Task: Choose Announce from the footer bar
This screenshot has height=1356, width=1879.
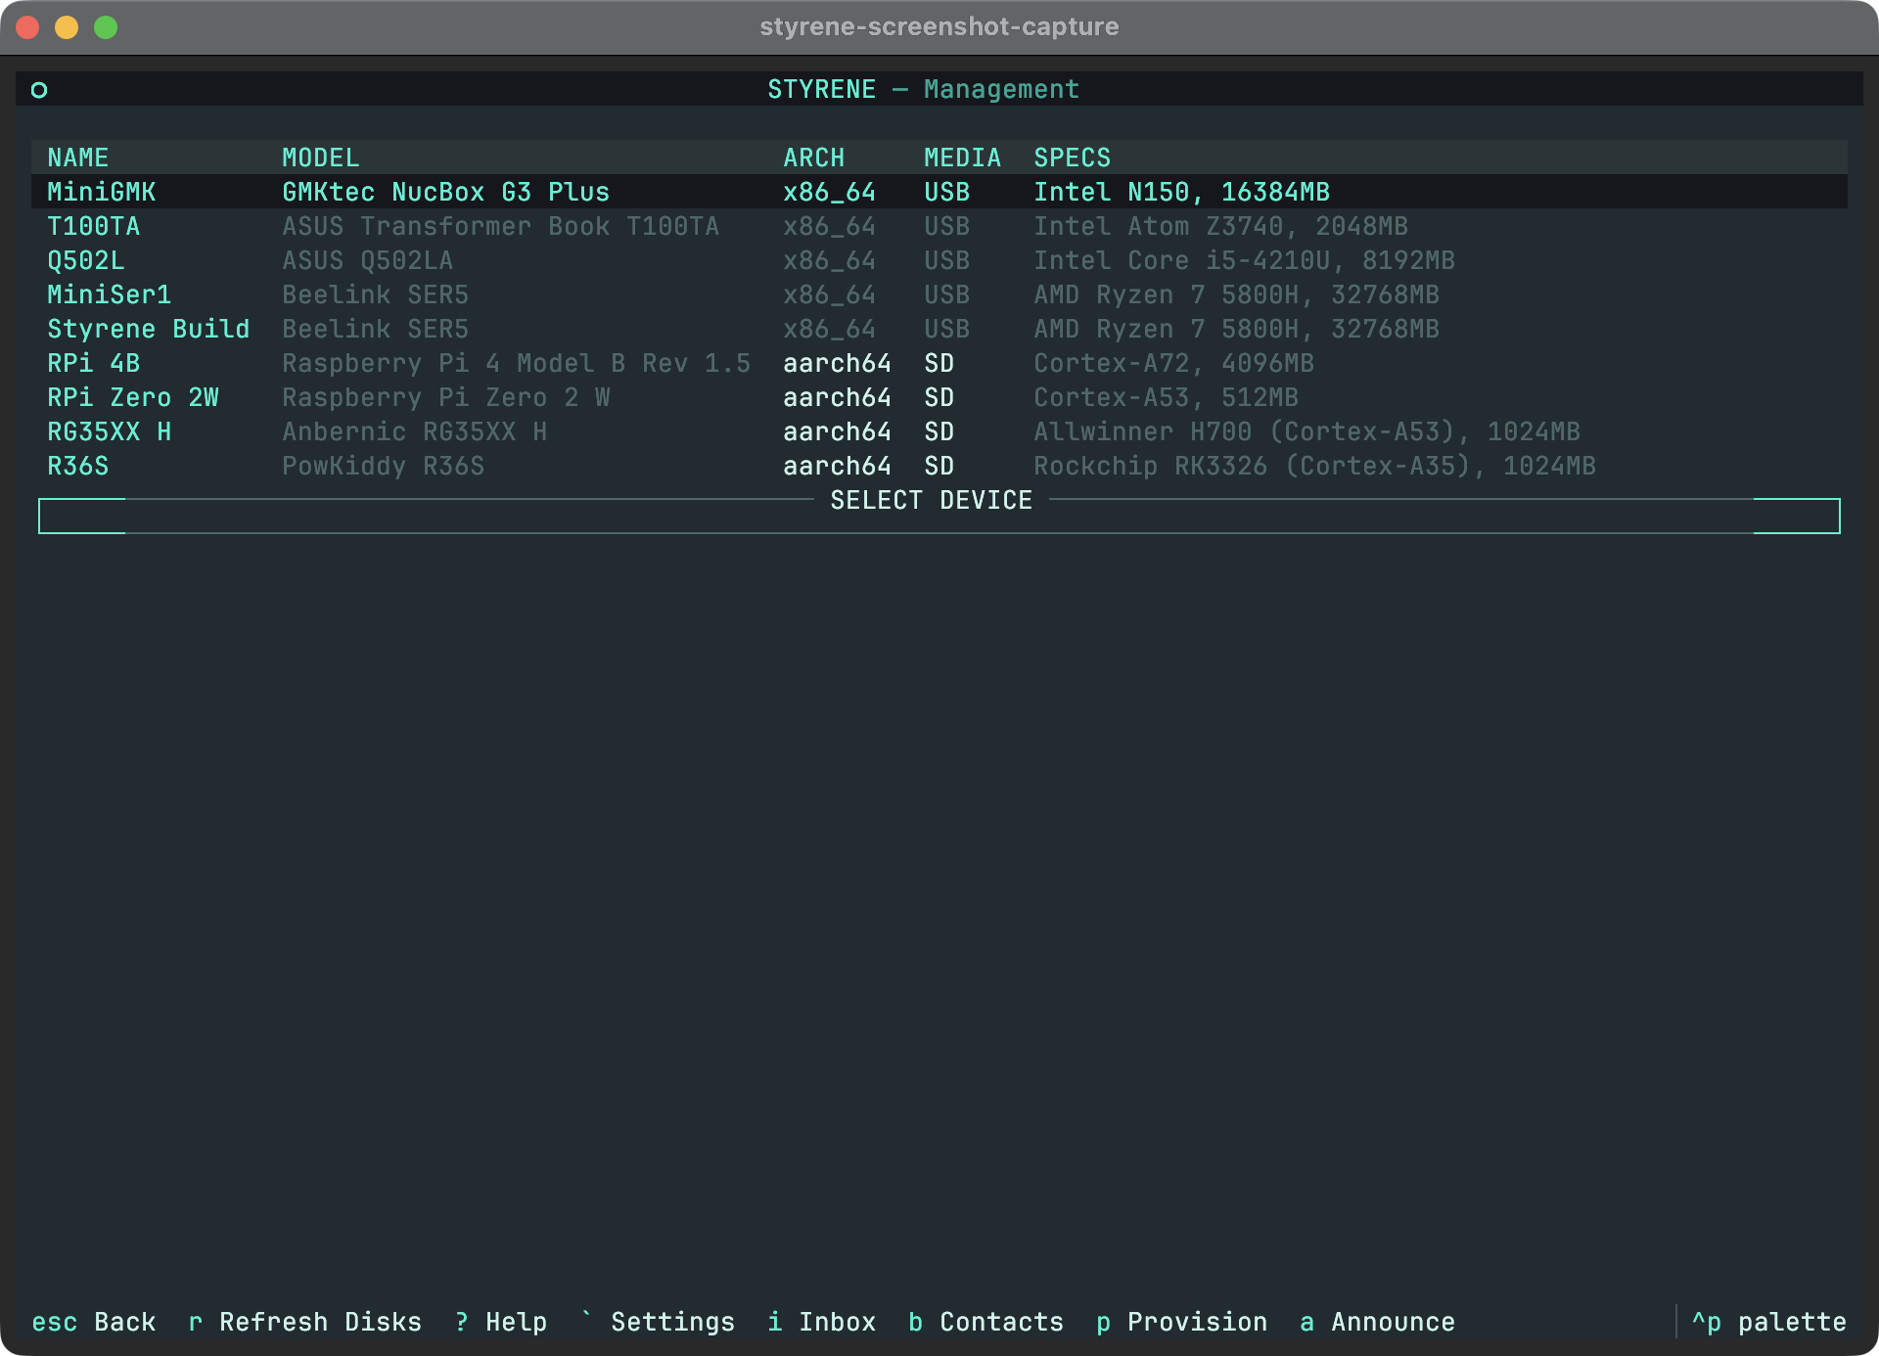Action: [1375, 1322]
